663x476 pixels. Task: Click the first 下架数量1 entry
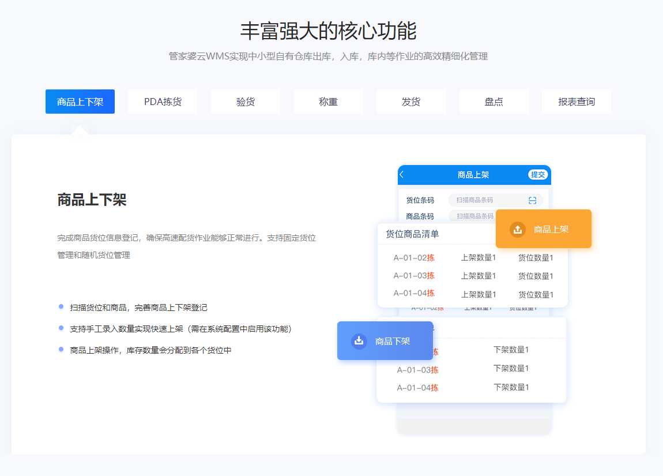click(511, 350)
